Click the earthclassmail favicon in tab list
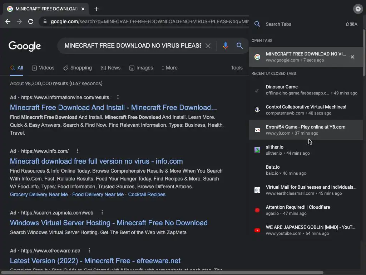 (x=257, y=190)
